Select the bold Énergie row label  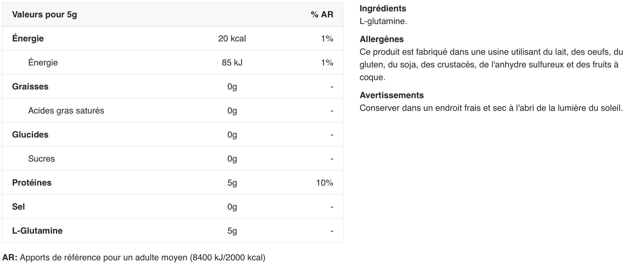pyautogui.click(x=28, y=39)
